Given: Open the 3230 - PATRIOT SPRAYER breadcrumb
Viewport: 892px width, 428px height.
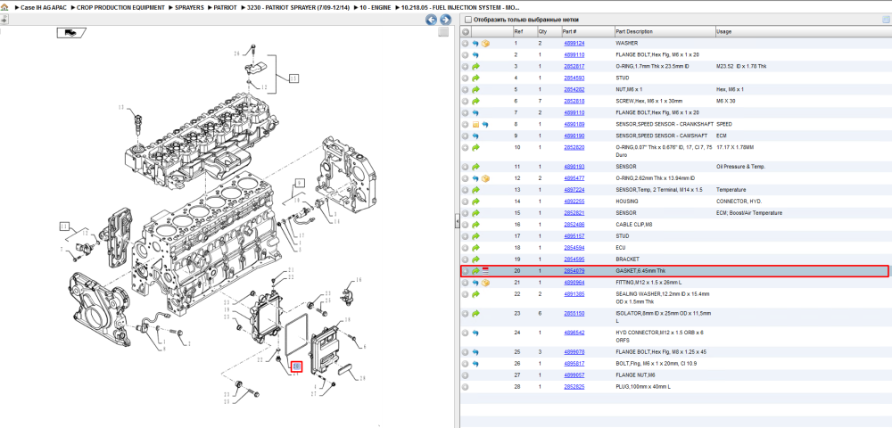Looking at the screenshot, I should pos(298,9).
